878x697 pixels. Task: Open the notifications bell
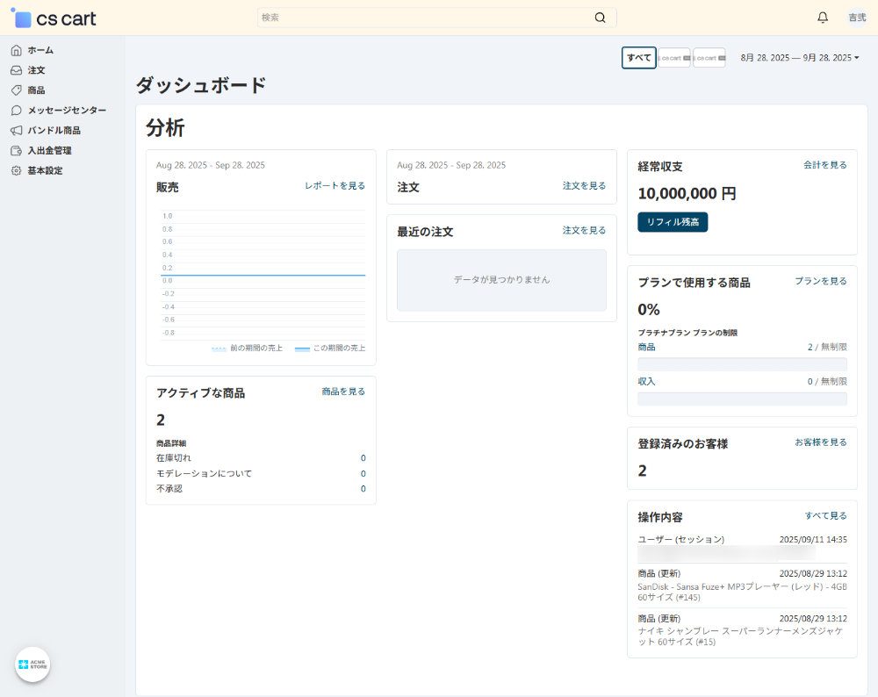pos(823,18)
